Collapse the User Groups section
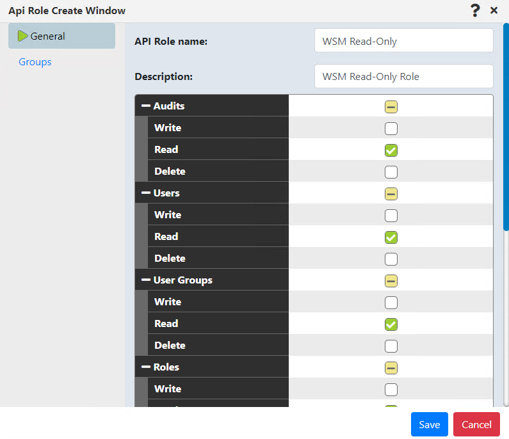The width and height of the screenshot is (509, 439). (146, 280)
